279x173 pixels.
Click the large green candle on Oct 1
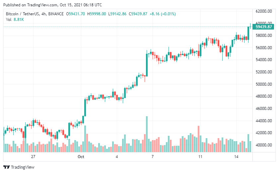85,108
